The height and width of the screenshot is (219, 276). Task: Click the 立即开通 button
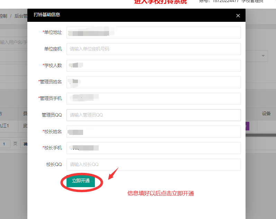[81, 181]
